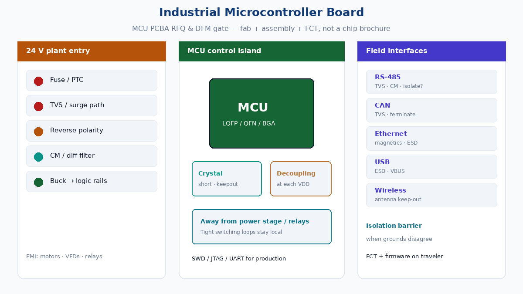The width and height of the screenshot is (523, 294).
Task: Open the Decoupling card
Action: coord(301,179)
